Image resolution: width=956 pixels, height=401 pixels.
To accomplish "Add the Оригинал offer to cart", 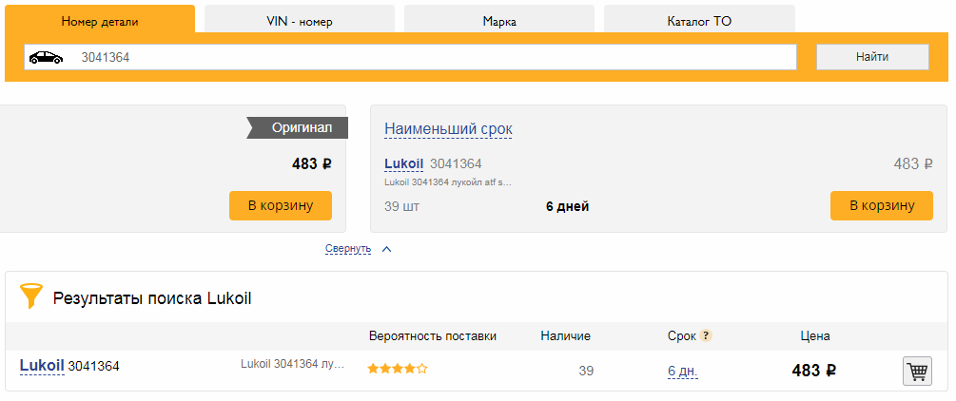I will coord(281,205).
